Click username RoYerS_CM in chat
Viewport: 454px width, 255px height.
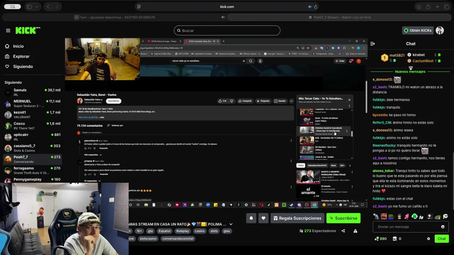point(381,123)
